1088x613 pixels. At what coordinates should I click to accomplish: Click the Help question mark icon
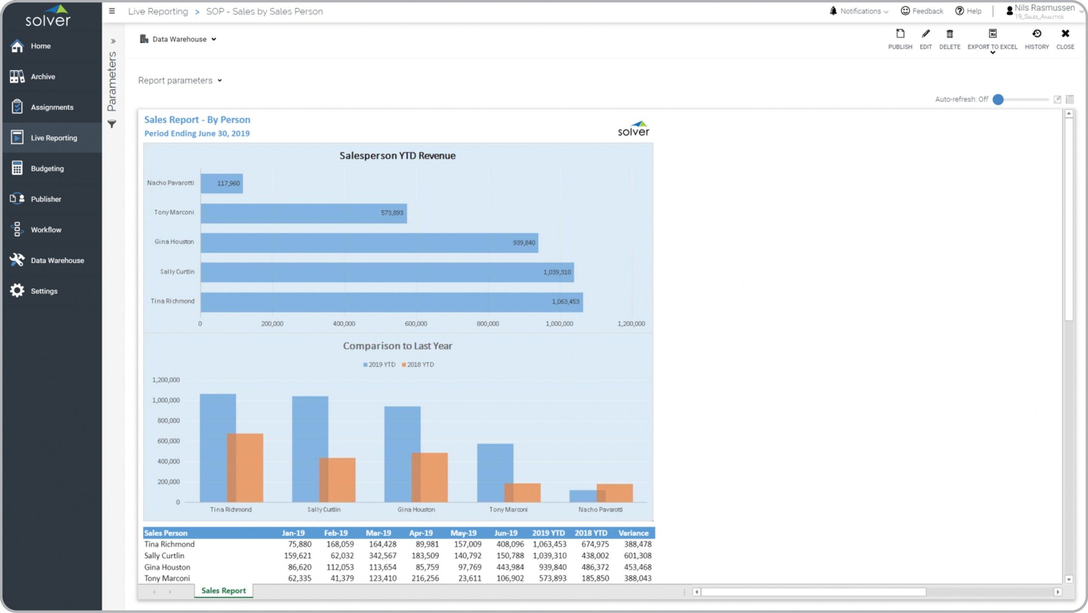pyautogui.click(x=959, y=11)
